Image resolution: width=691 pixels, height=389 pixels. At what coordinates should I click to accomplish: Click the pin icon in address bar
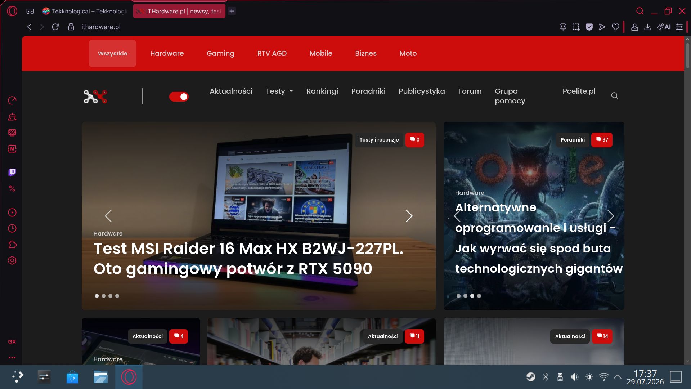563,27
